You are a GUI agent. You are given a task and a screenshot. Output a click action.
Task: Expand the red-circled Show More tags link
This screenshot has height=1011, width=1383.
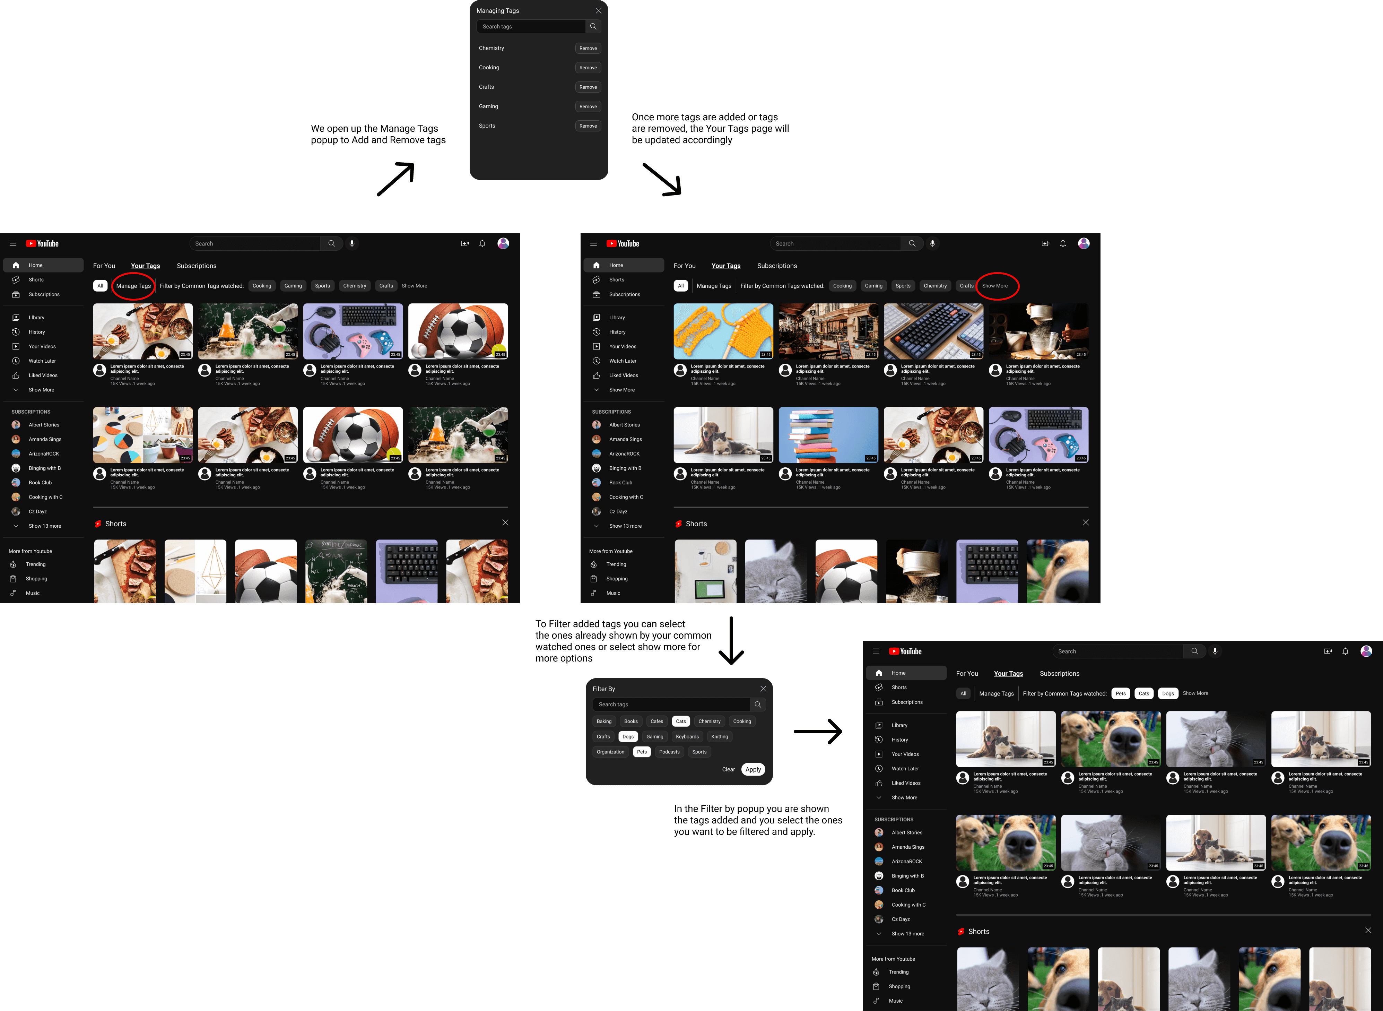point(994,286)
